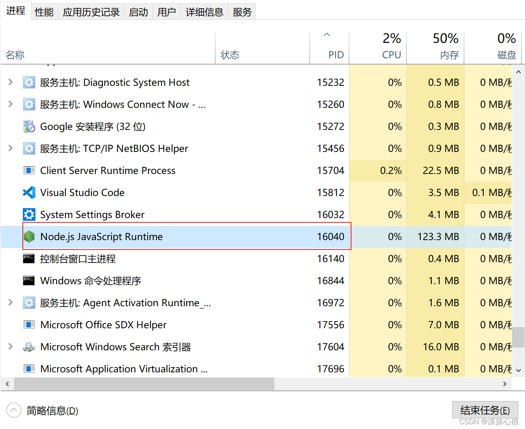Click the System Settings Broker gear icon
Image resolution: width=525 pixels, height=429 pixels.
pos(29,214)
